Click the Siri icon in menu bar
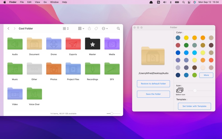The height and width of the screenshot is (139, 222). (195, 2)
